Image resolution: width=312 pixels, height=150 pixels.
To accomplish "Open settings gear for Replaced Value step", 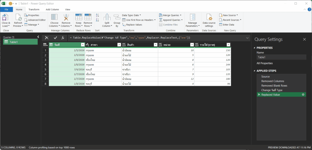I will pyautogui.click(x=303, y=95).
